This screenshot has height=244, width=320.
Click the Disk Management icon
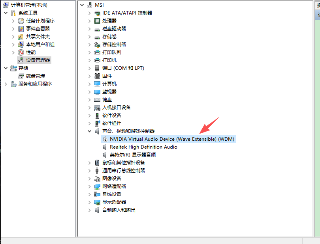[x=21, y=76]
